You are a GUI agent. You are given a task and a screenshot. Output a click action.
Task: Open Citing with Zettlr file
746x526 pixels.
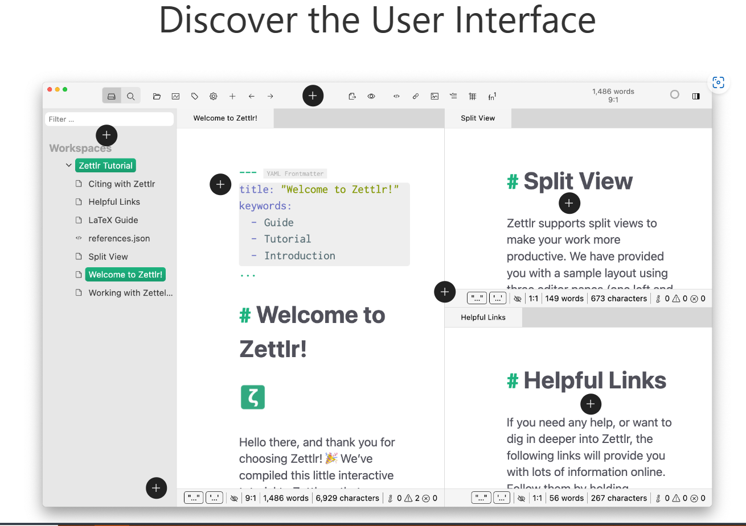[x=121, y=184]
